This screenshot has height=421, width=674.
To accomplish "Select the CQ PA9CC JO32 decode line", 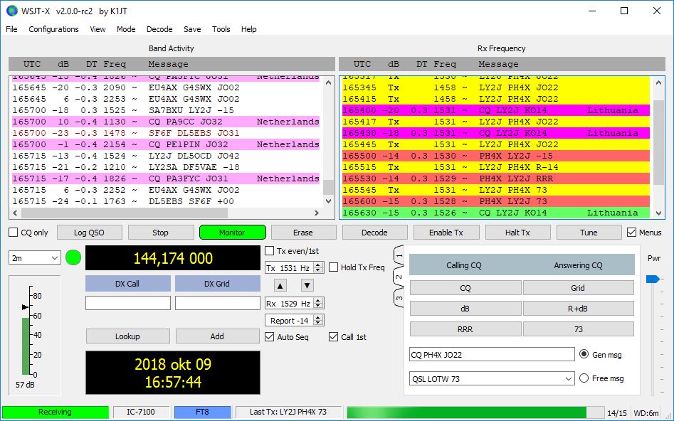I will coord(166,122).
